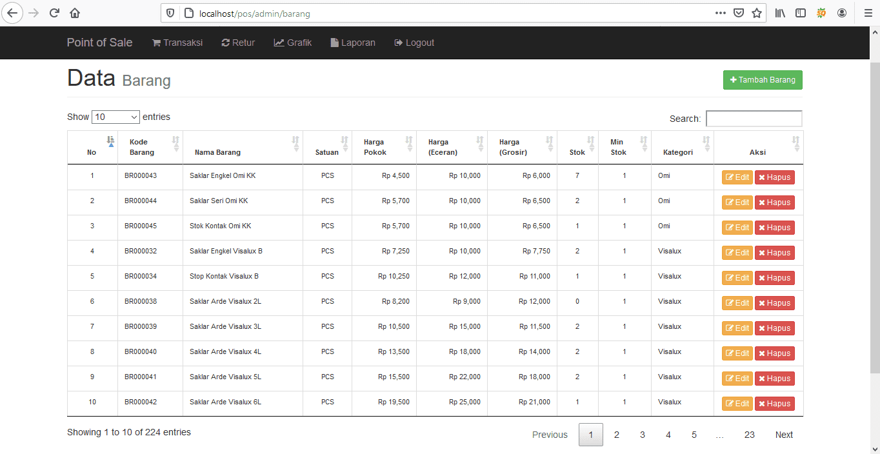Sort by Min Stok column icon

[645, 144]
